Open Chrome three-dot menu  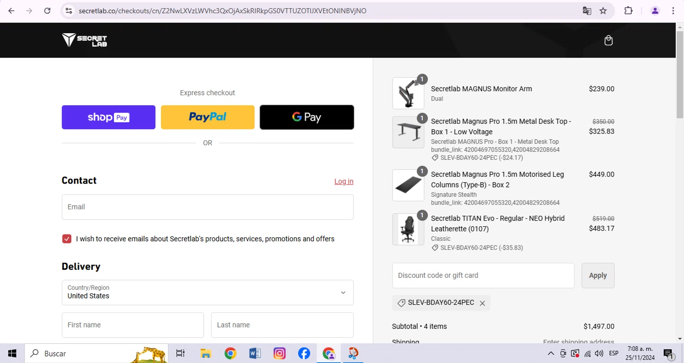click(673, 11)
